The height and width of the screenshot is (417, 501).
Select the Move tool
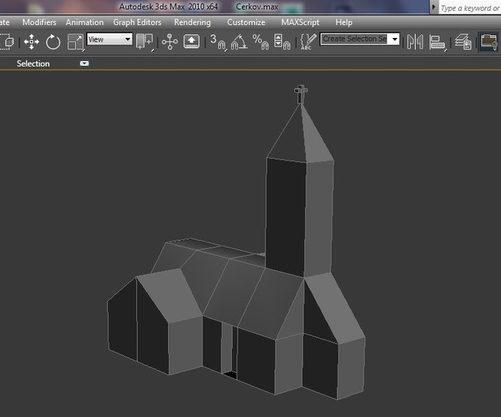31,42
